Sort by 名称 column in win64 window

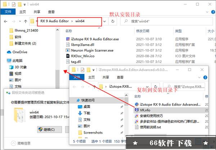[x=69, y=31]
